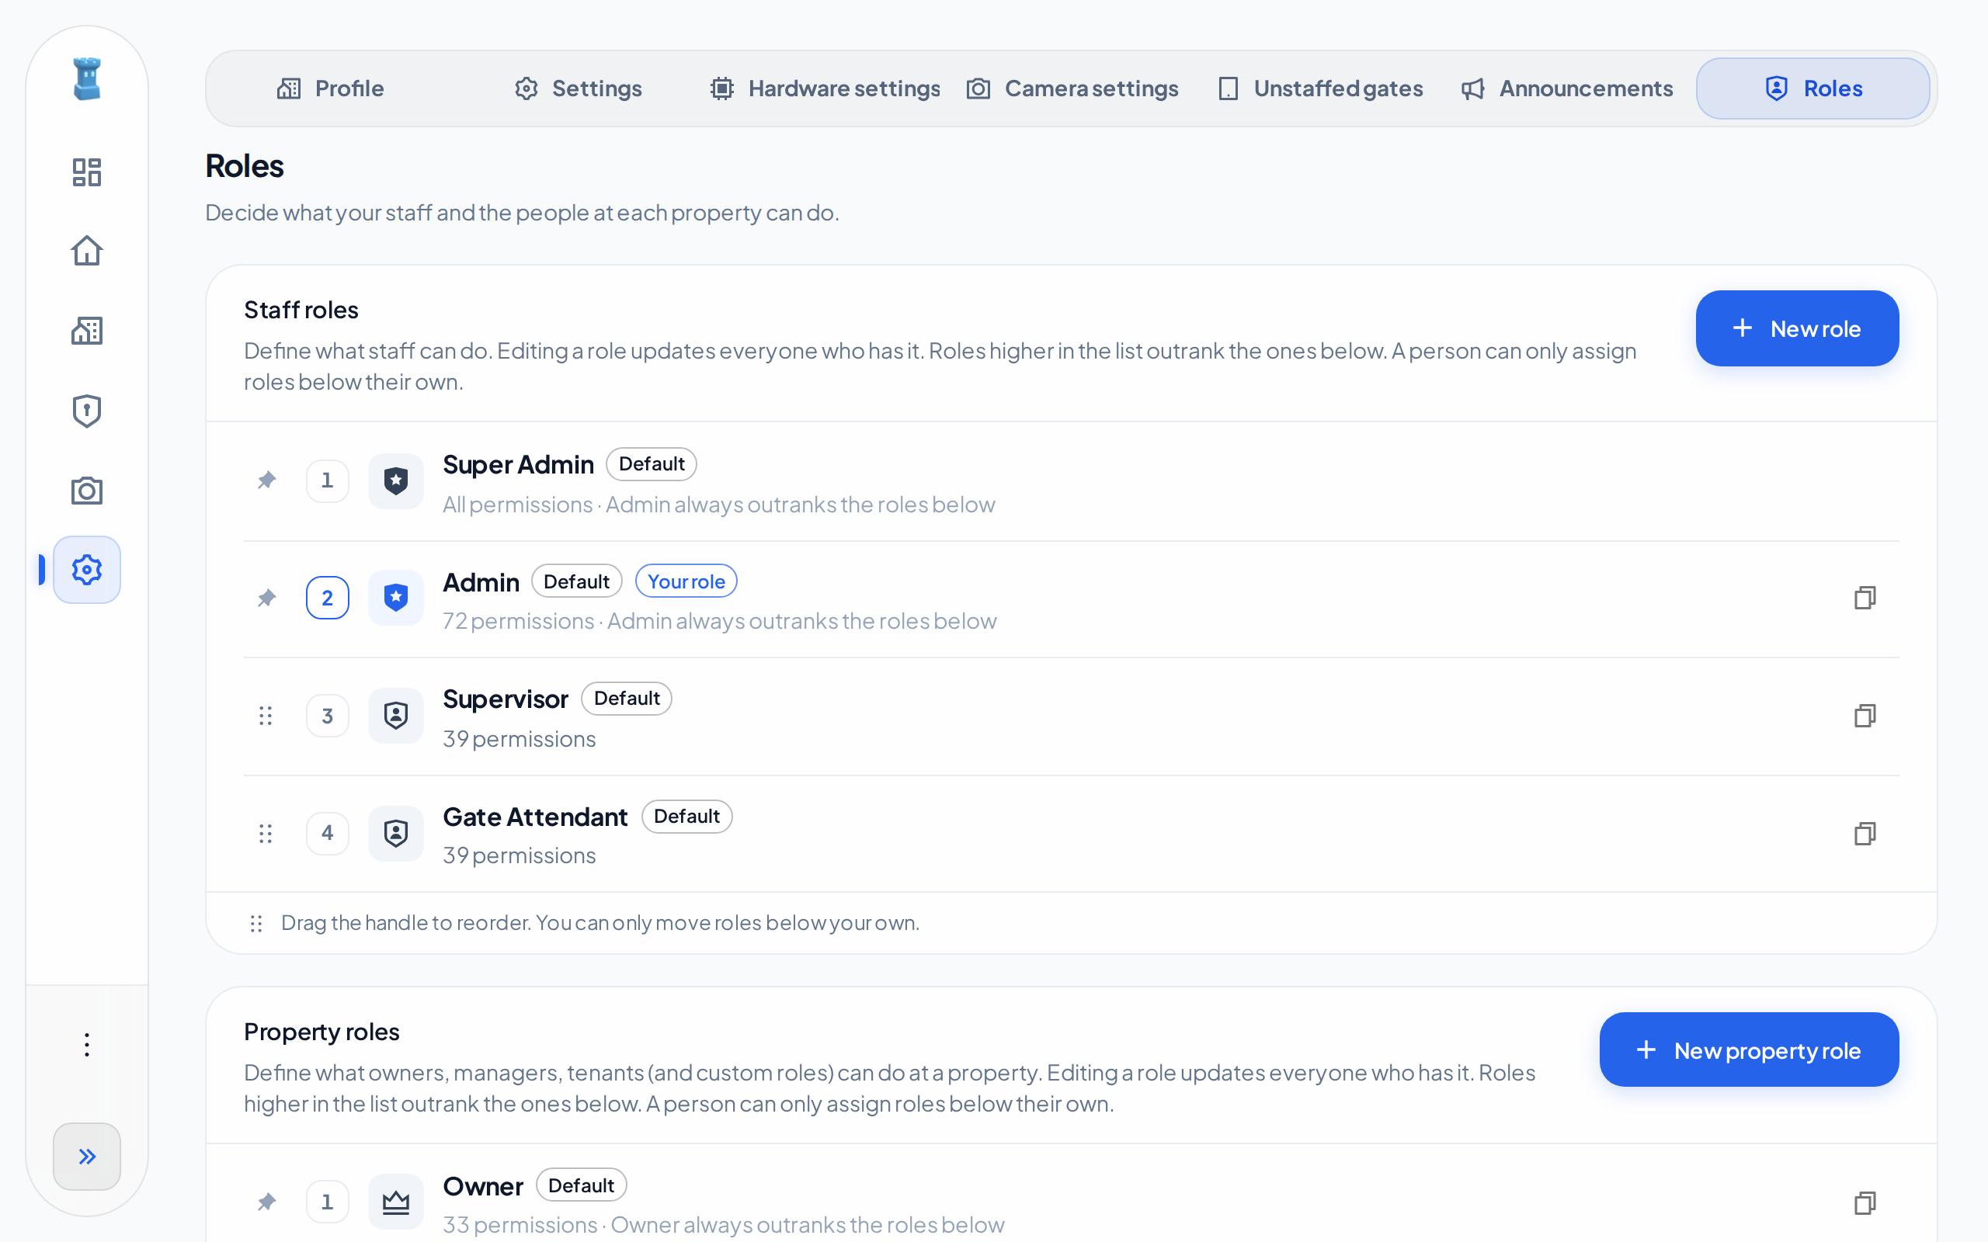Click the pin icon on Super Admin row
Image resolution: width=1988 pixels, height=1242 pixels.
(x=266, y=480)
